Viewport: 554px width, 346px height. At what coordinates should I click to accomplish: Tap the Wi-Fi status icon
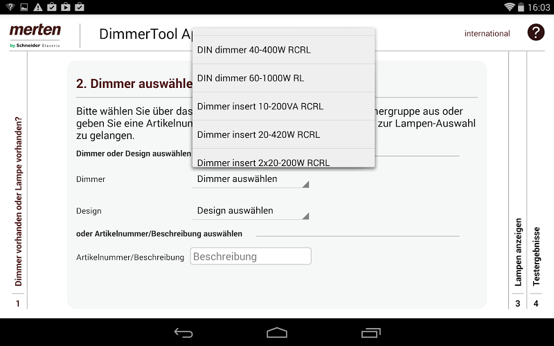tap(509, 7)
